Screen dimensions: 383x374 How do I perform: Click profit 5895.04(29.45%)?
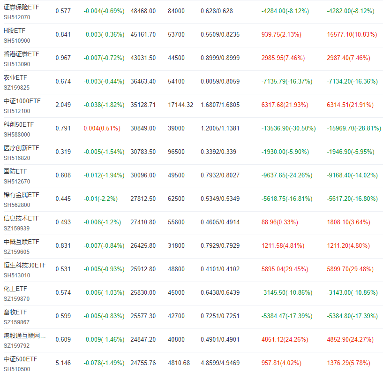(x=285, y=269)
